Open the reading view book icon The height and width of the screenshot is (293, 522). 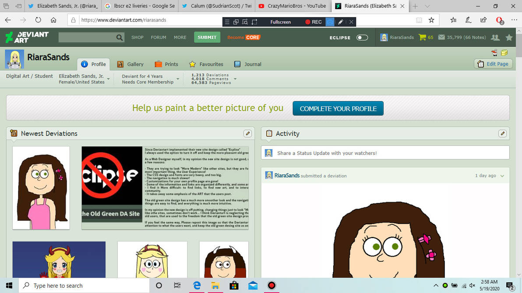(419, 20)
